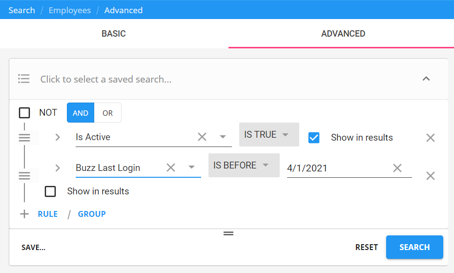Remove the Is Active rule

[431, 138]
